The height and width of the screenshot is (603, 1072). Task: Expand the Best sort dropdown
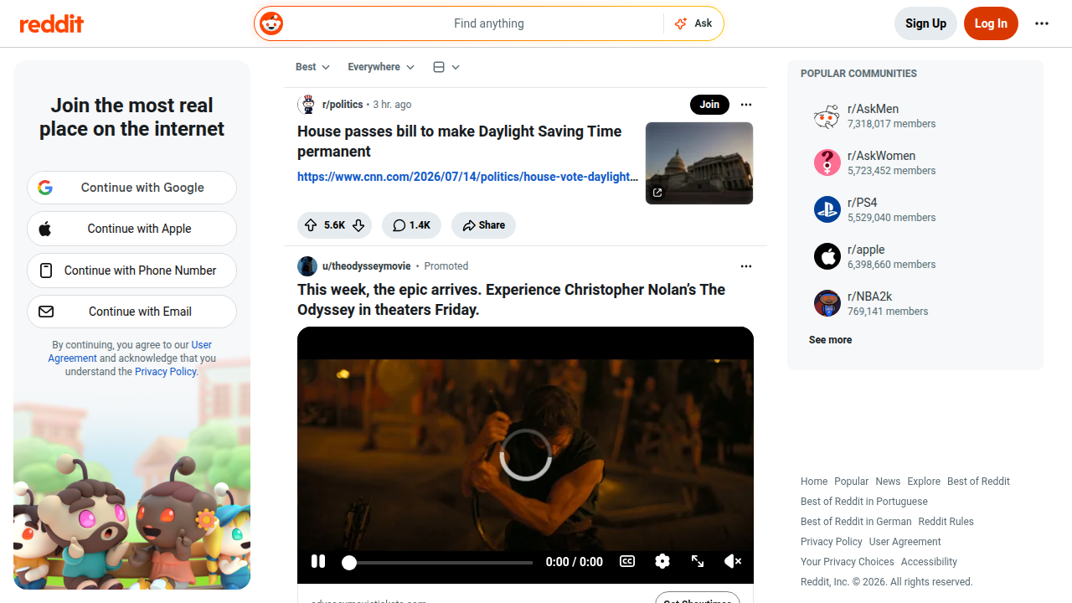click(x=312, y=67)
